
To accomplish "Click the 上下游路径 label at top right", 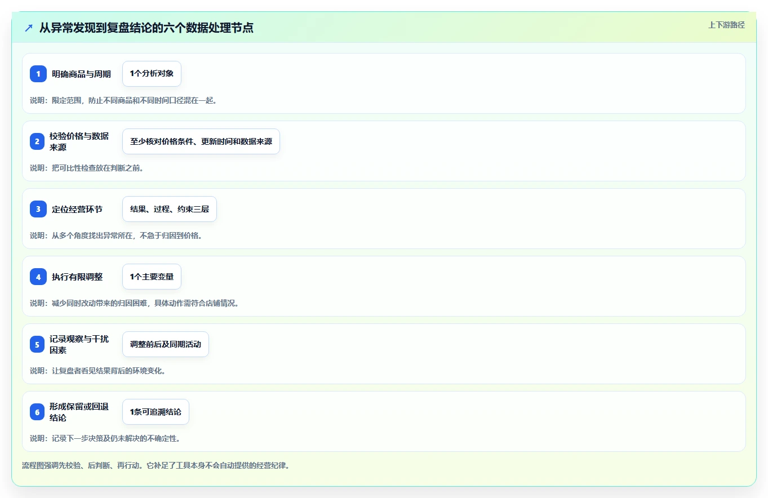I will click(726, 25).
